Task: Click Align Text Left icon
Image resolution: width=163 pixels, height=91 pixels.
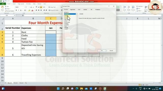Action: (36, 10)
